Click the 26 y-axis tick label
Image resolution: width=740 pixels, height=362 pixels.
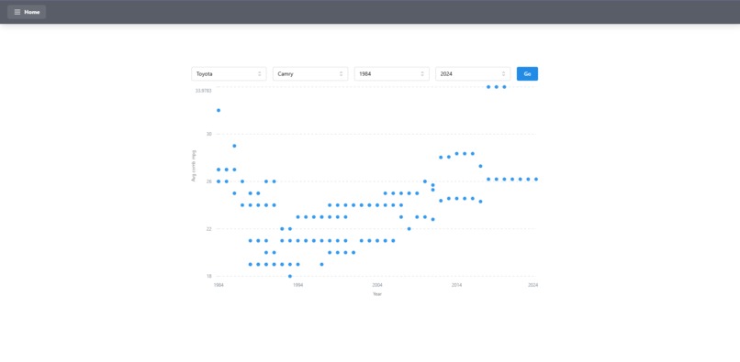[209, 181]
